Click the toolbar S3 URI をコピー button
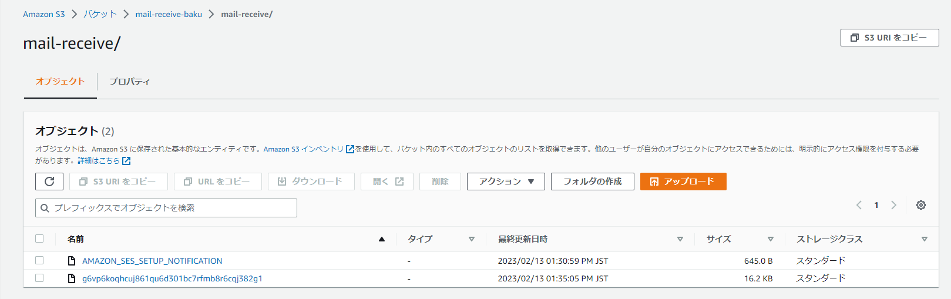Viewport: 951px width, 299px height. click(x=119, y=182)
